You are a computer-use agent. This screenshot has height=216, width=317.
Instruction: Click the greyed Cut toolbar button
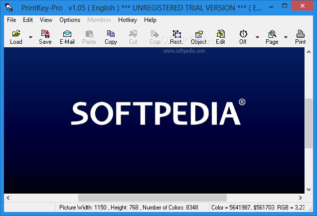point(133,37)
